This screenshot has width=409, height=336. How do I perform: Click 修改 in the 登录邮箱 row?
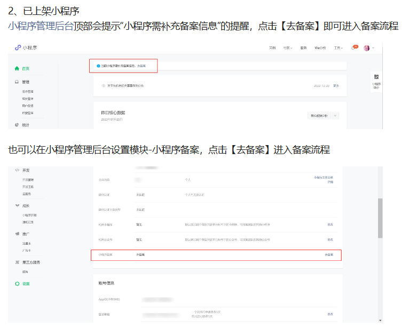coord(330,314)
